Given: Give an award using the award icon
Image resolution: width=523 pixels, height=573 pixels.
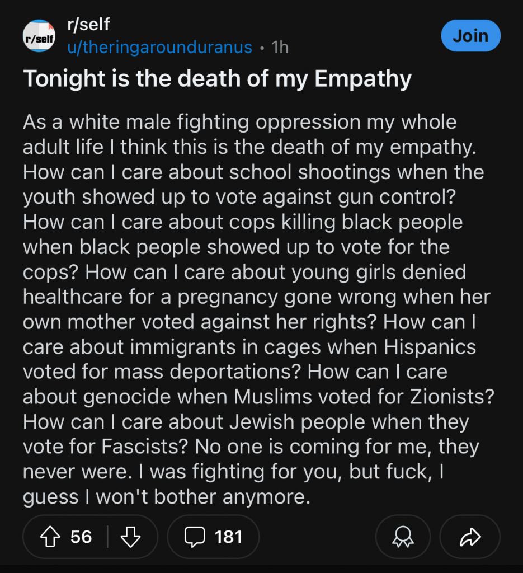Looking at the screenshot, I should pyautogui.click(x=403, y=537).
